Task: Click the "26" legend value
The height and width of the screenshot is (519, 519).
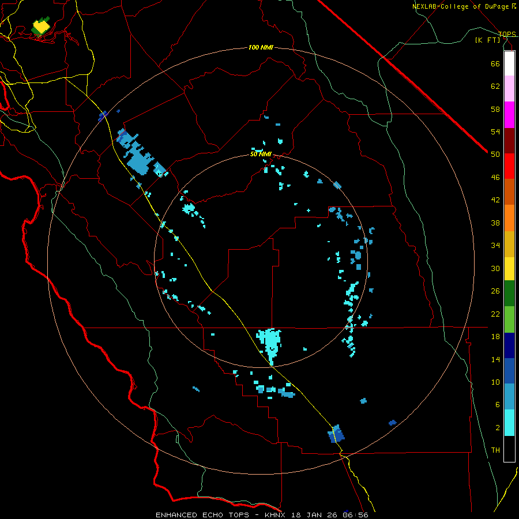Action: point(495,291)
